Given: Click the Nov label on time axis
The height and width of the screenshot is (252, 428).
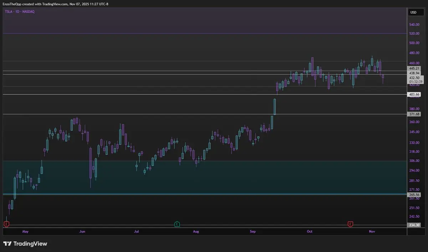Looking at the screenshot, I should click(372, 231).
